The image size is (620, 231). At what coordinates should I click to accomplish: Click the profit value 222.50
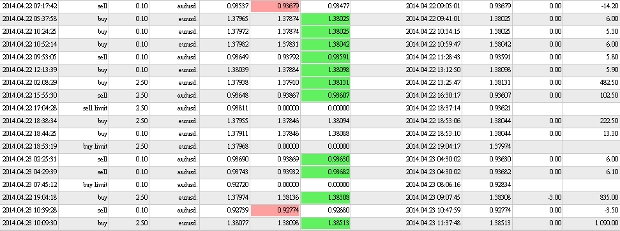click(610, 121)
